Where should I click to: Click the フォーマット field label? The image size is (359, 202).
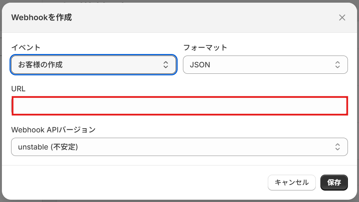[205, 48]
